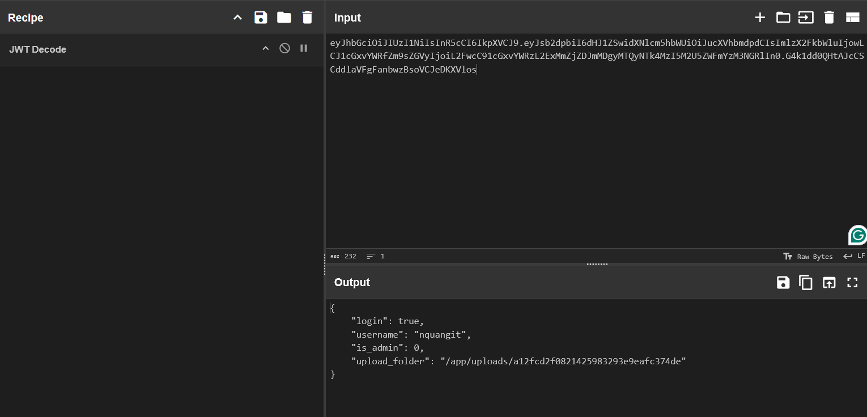This screenshot has height=417, width=867.
Task: Set breakpoint on JWT Decode operation
Action: [x=304, y=49]
